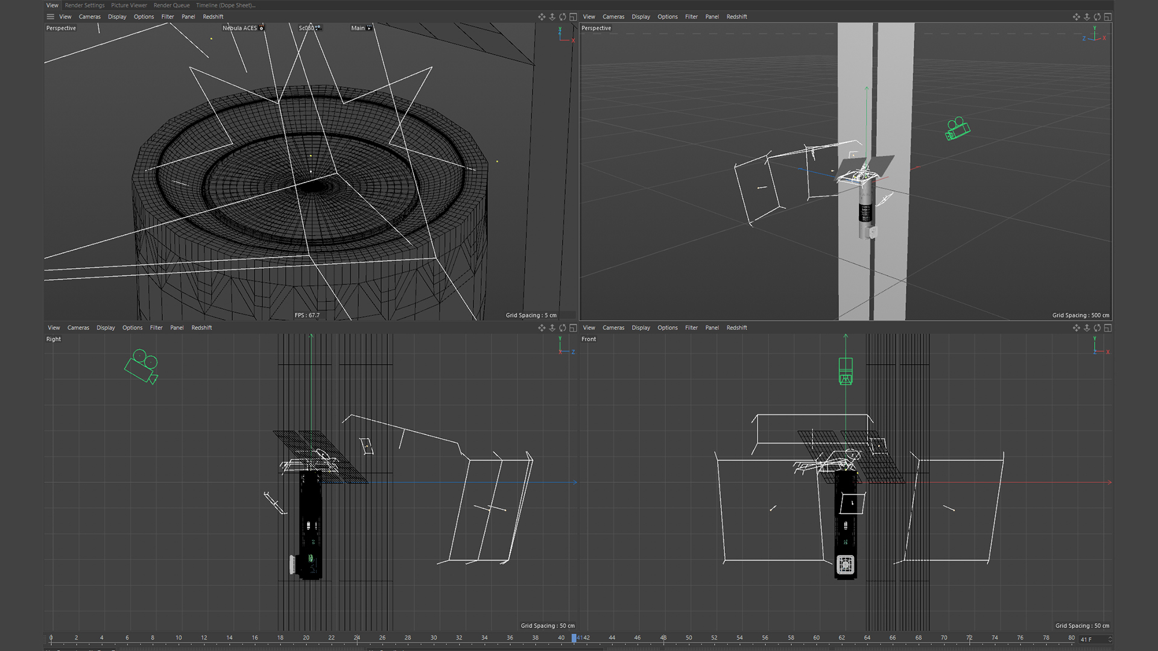Open the Render Queue tab
This screenshot has height=651, width=1158.
tap(171, 5)
